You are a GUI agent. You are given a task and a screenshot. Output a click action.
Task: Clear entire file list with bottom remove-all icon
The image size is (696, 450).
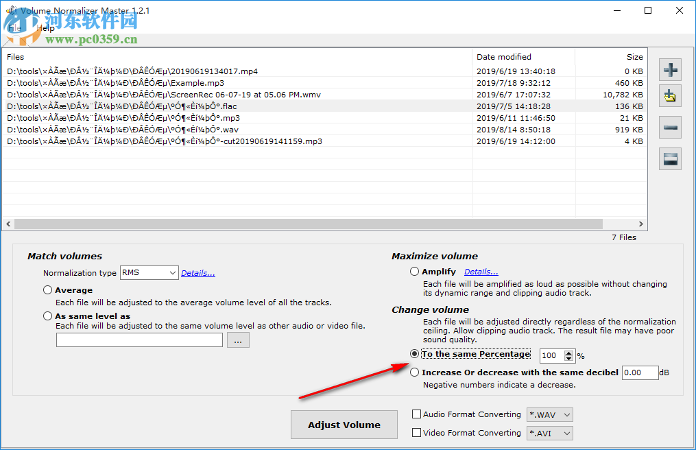point(670,158)
